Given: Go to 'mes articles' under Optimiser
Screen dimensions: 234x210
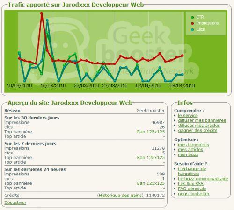Looking at the screenshot, I should 190,150.
